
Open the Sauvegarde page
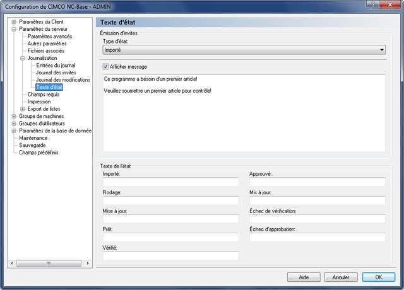tap(32, 145)
